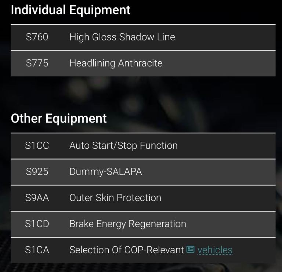The height and width of the screenshot is (272, 282).
Task: Select the High Gloss Shadow Line text
Action: (x=122, y=37)
